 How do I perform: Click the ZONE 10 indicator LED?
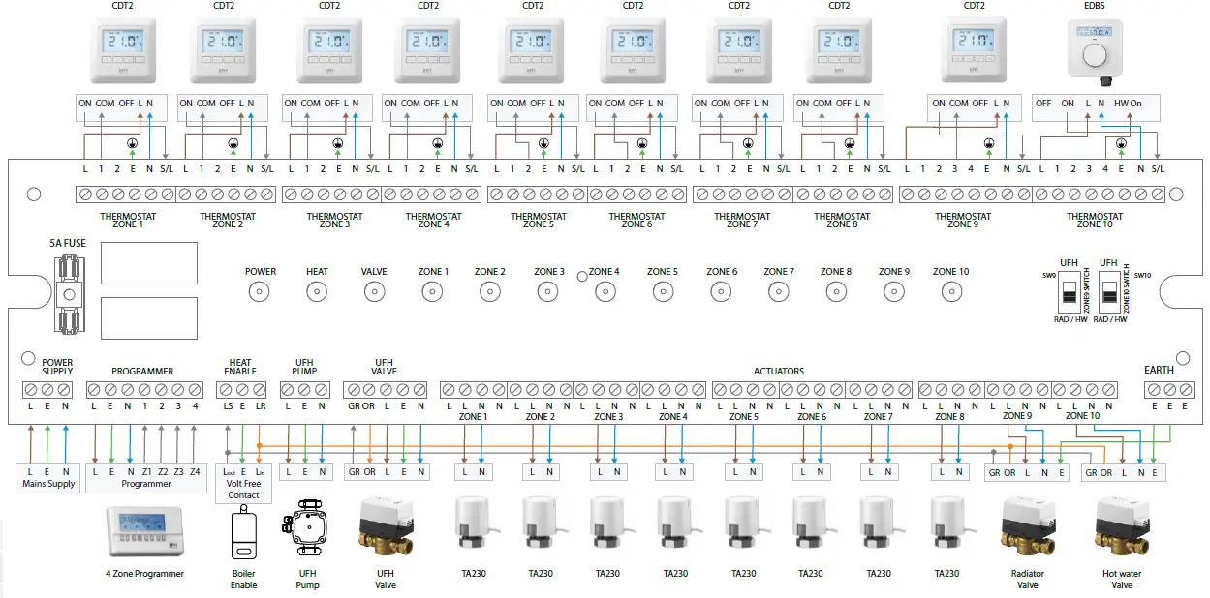(950, 293)
